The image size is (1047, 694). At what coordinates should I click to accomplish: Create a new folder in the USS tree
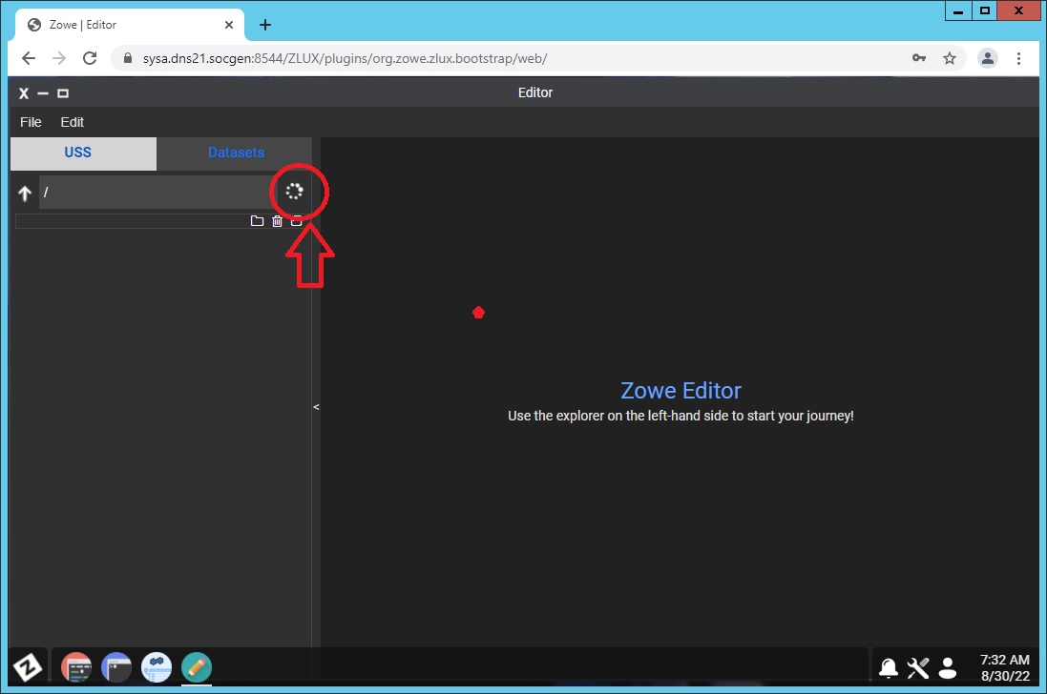point(257,220)
